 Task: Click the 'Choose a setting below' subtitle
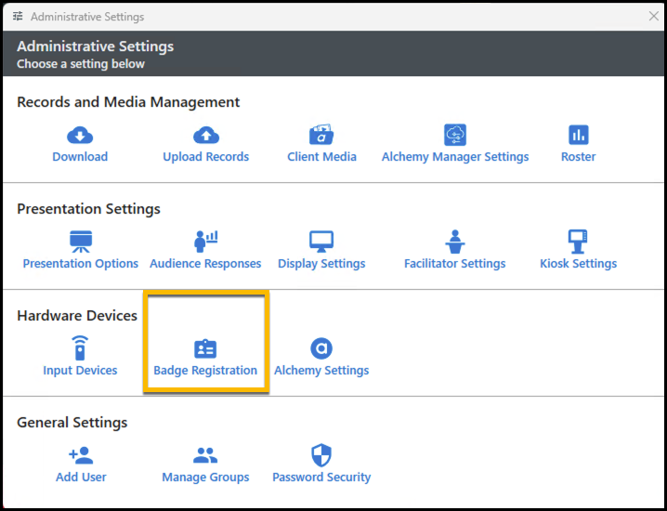pos(81,64)
